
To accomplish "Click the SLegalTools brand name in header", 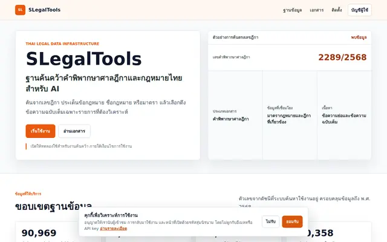I will click(44, 10).
